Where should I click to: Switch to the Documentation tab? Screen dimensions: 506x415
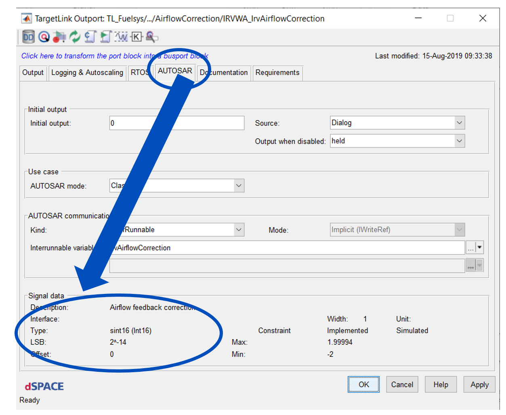(224, 73)
